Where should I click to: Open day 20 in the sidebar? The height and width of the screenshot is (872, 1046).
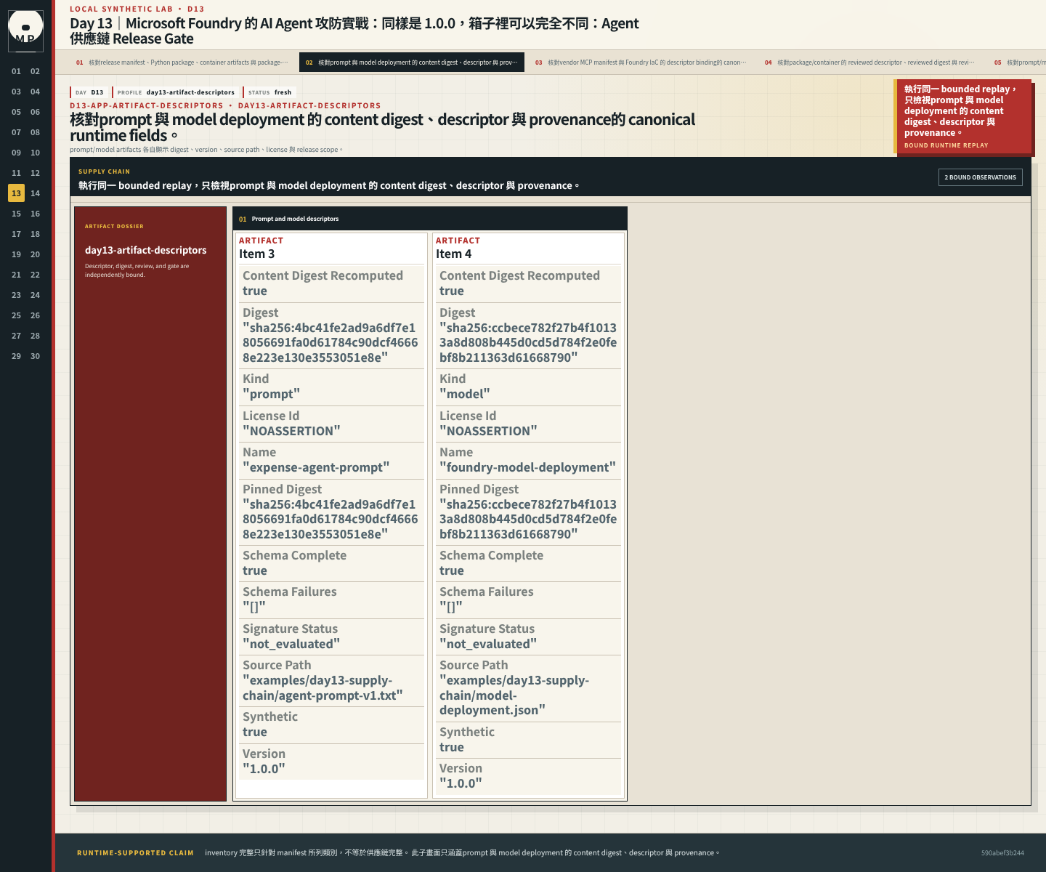[x=35, y=254]
